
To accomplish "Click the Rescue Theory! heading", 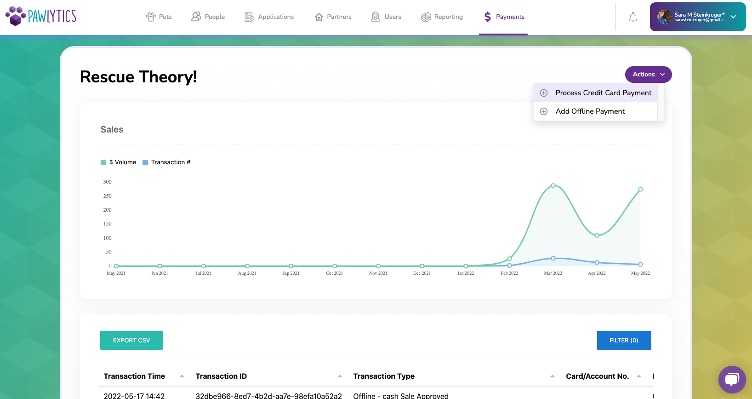I will tap(138, 77).
